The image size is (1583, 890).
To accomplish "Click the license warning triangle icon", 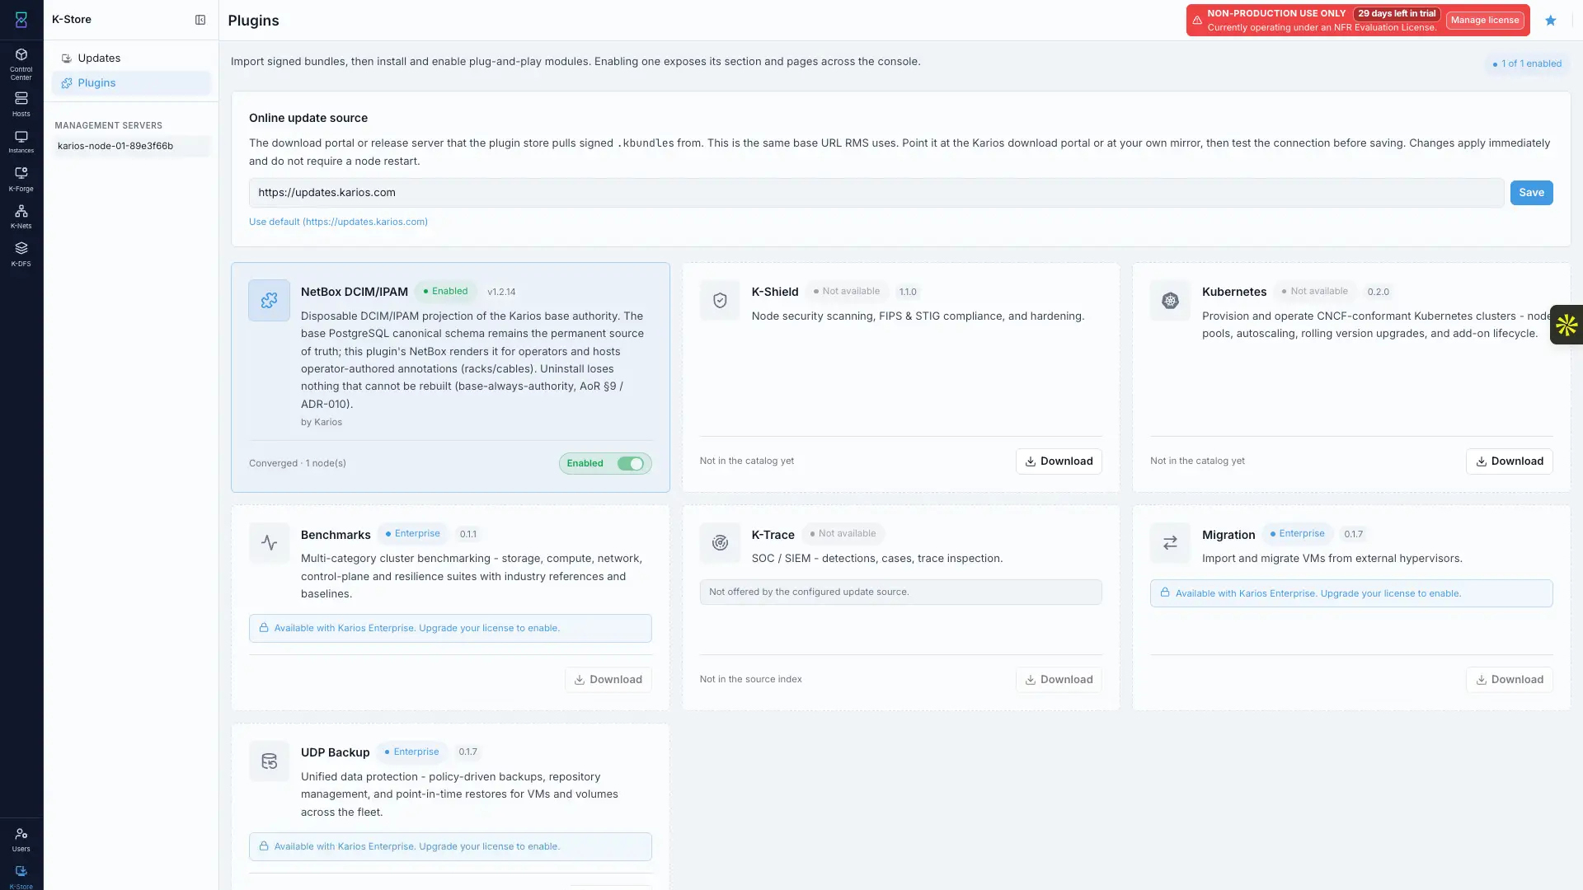I will [1197, 21].
